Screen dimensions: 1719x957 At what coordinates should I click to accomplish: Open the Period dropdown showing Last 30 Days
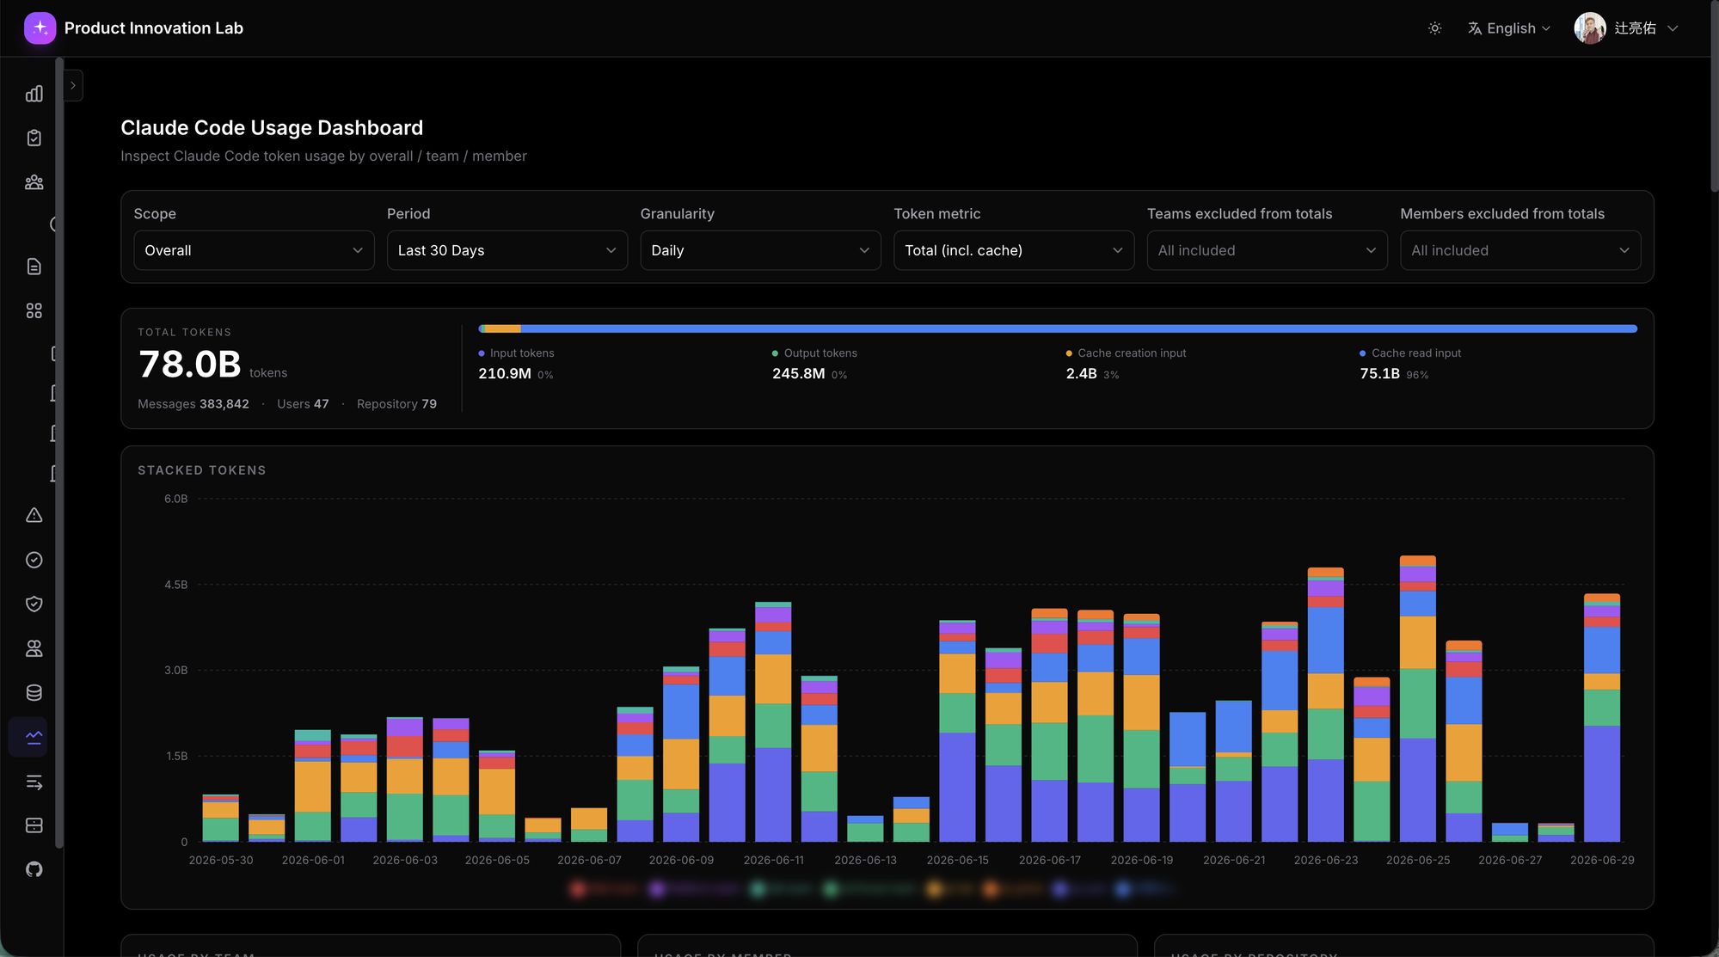(x=507, y=250)
